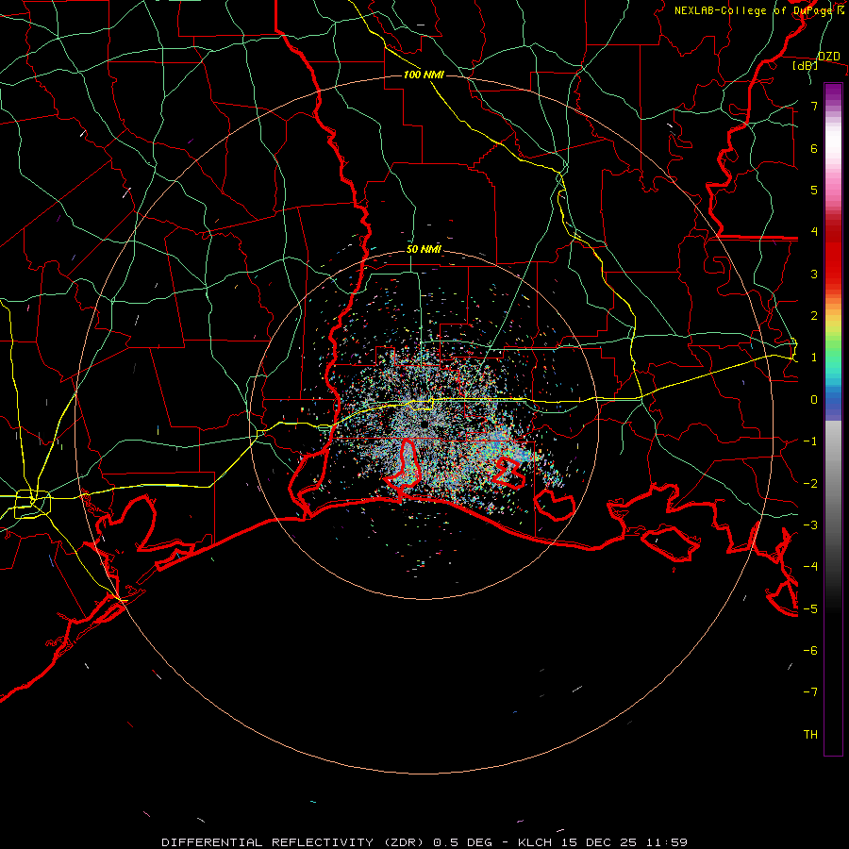The width and height of the screenshot is (849, 849).
Task: Click the -5 value on color scale
Action: (810, 608)
